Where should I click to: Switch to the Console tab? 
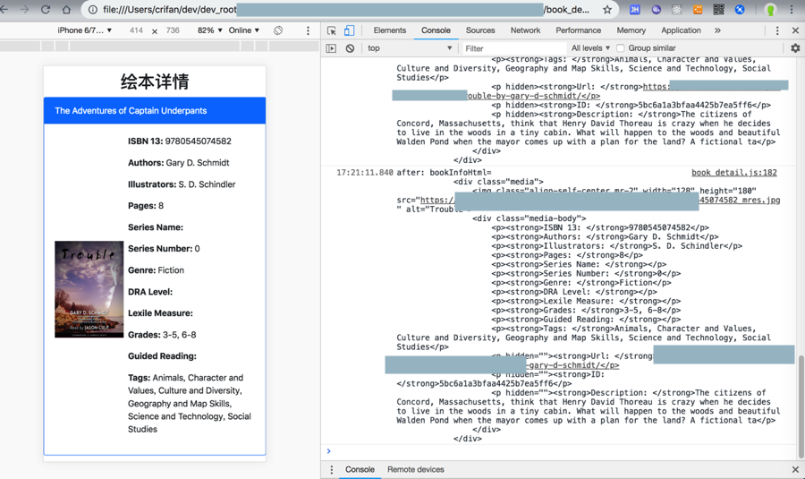pyautogui.click(x=436, y=30)
